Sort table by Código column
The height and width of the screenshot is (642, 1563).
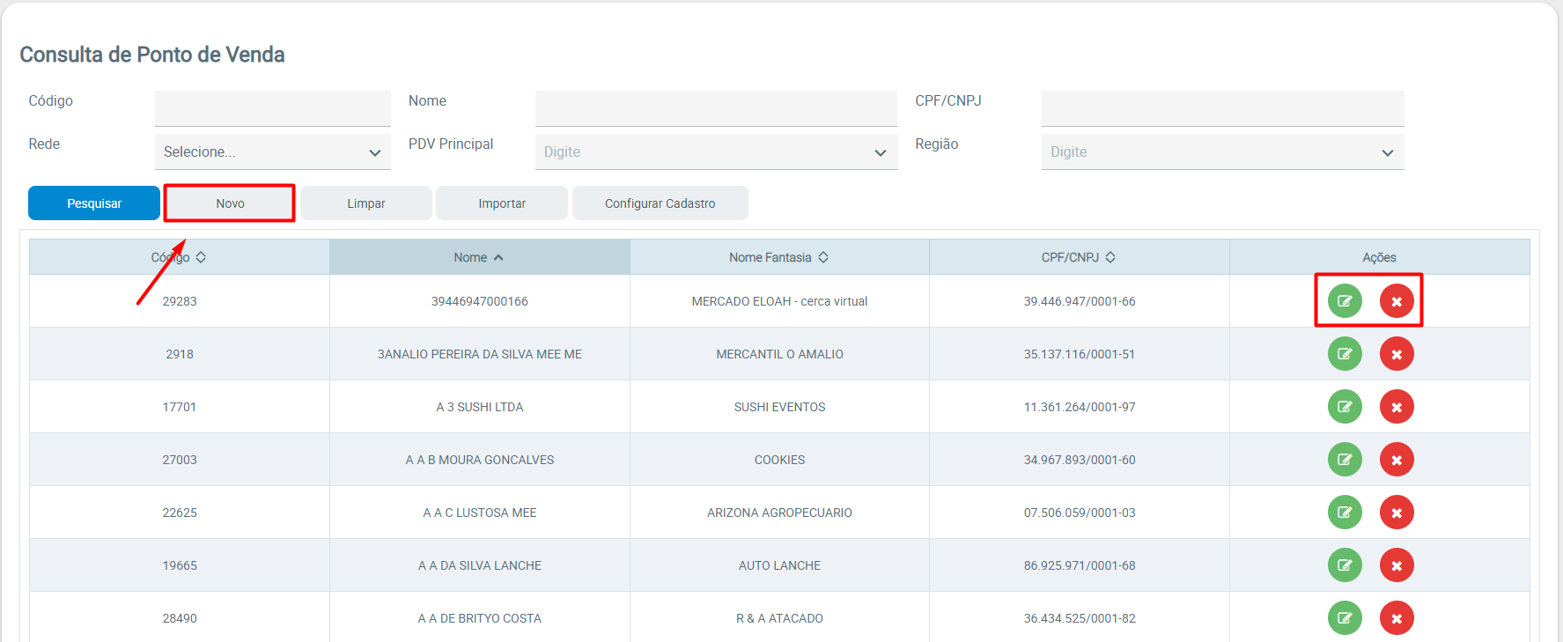pyautogui.click(x=179, y=257)
